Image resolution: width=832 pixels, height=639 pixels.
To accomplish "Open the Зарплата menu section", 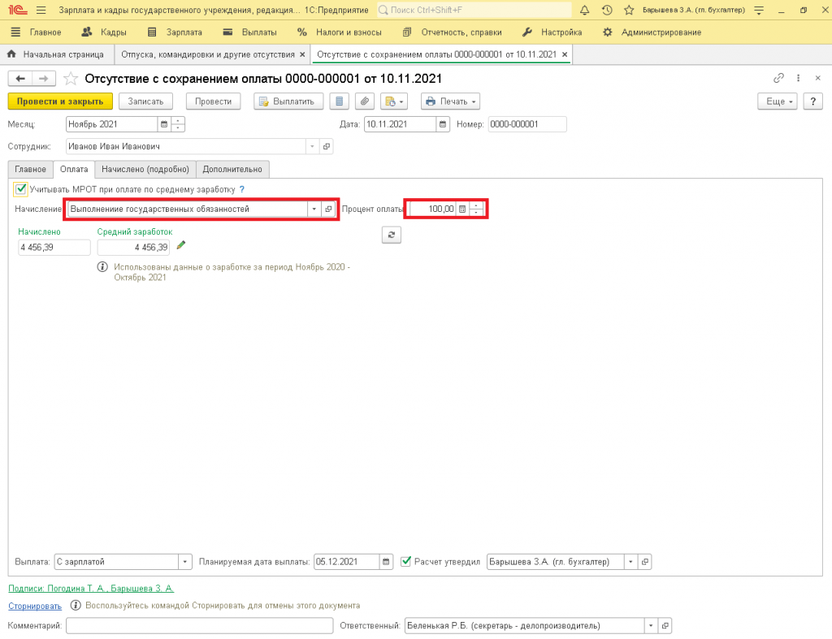I will click(x=175, y=32).
